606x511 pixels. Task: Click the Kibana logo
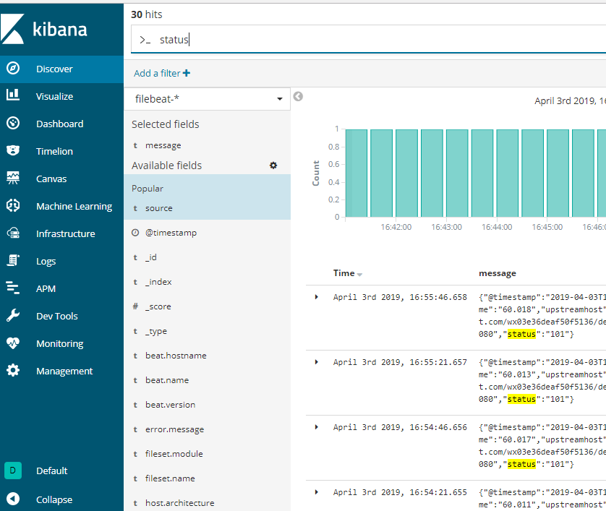click(x=43, y=30)
